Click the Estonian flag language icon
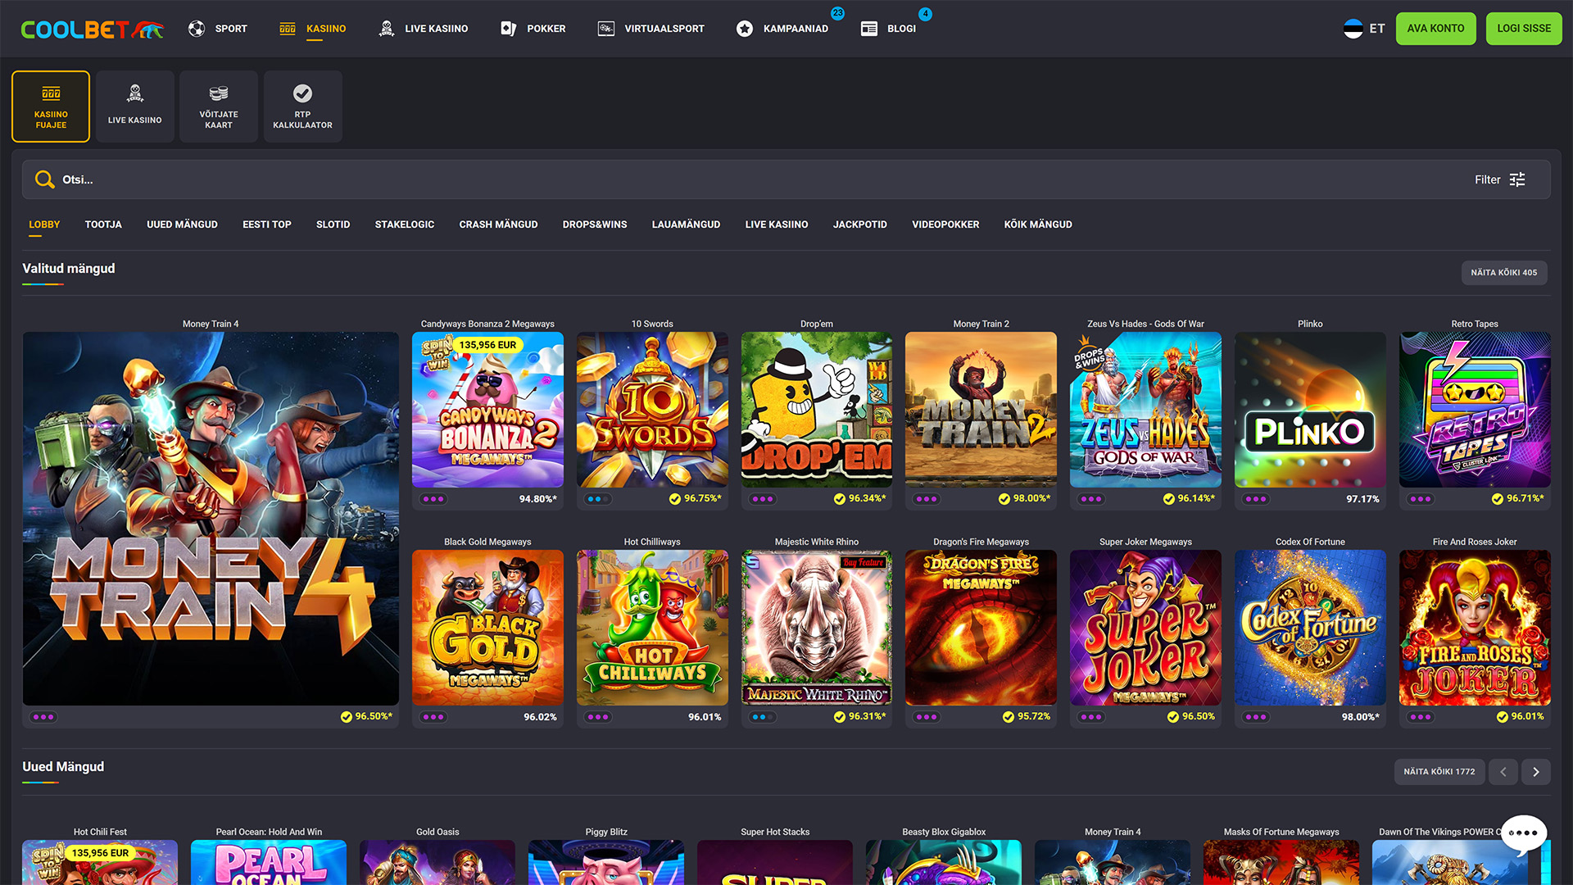Viewport: 1573px width, 885px height. [1353, 29]
